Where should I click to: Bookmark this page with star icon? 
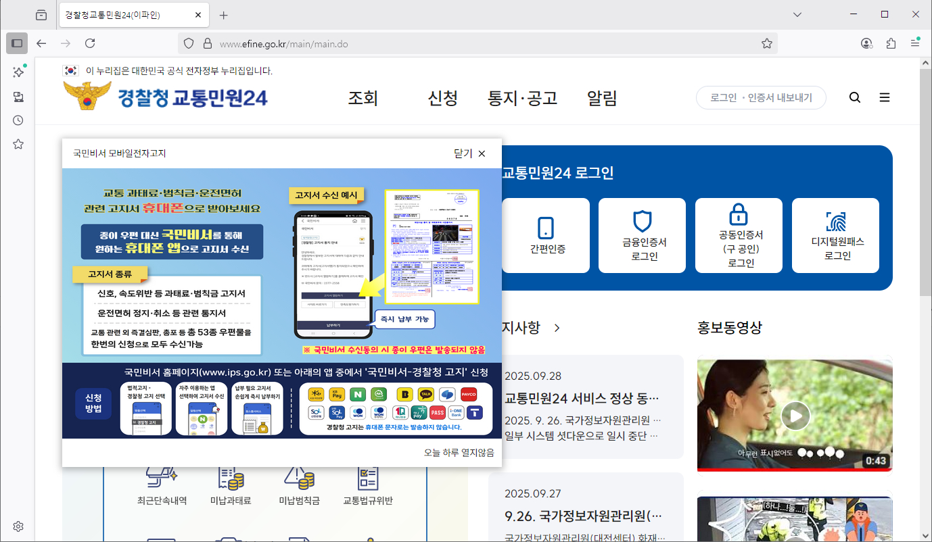point(767,43)
